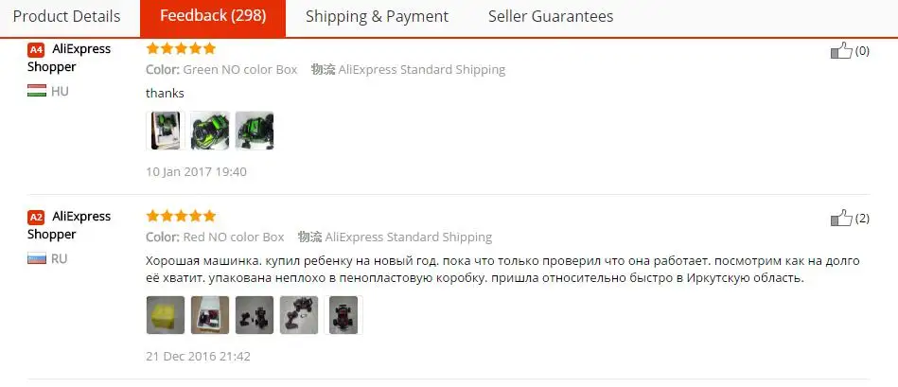This screenshot has width=898, height=387.
Task: Click five-star rating on the Russian review
Action: 181,216
